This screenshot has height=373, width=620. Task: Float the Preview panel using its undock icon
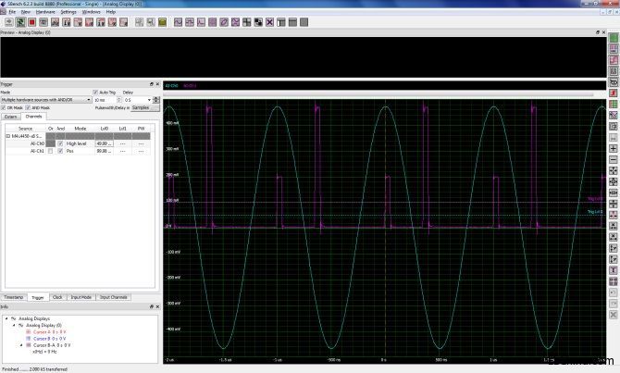[x=598, y=32]
